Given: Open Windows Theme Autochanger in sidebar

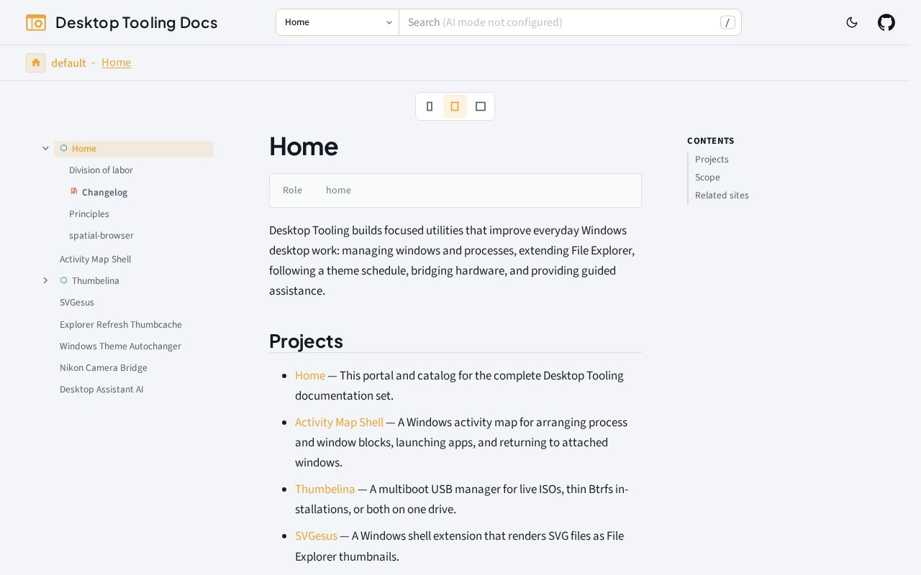Looking at the screenshot, I should point(120,346).
